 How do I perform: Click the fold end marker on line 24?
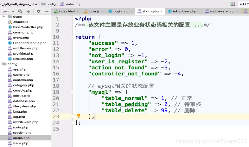pos(72,123)
